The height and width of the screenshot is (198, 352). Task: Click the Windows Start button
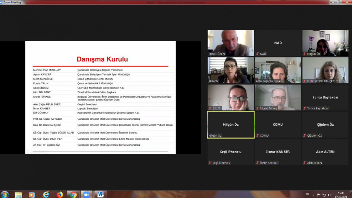(5, 195)
